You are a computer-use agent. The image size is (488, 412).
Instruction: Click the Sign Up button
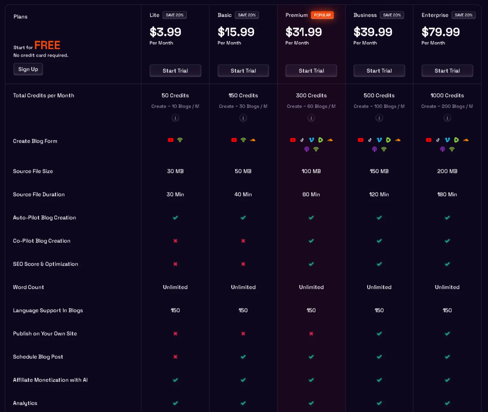(x=28, y=69)
